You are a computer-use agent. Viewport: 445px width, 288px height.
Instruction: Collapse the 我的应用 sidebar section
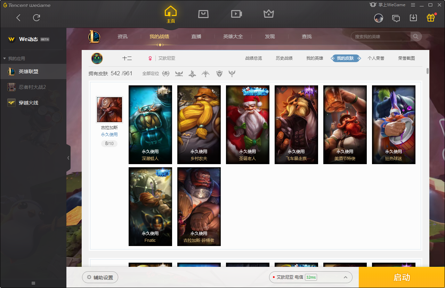5,59
